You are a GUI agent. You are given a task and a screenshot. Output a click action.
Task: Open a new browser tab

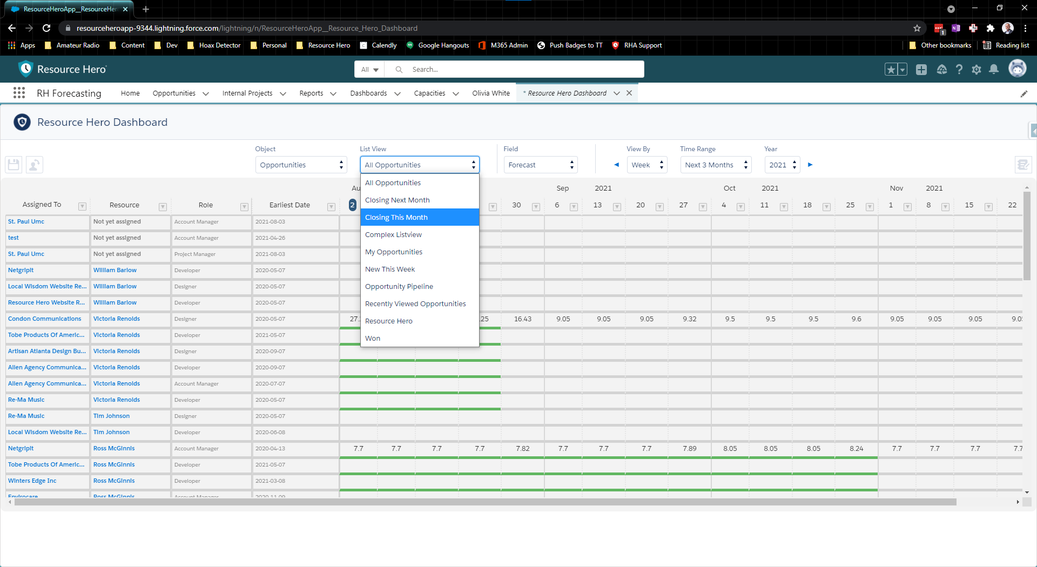146,9
